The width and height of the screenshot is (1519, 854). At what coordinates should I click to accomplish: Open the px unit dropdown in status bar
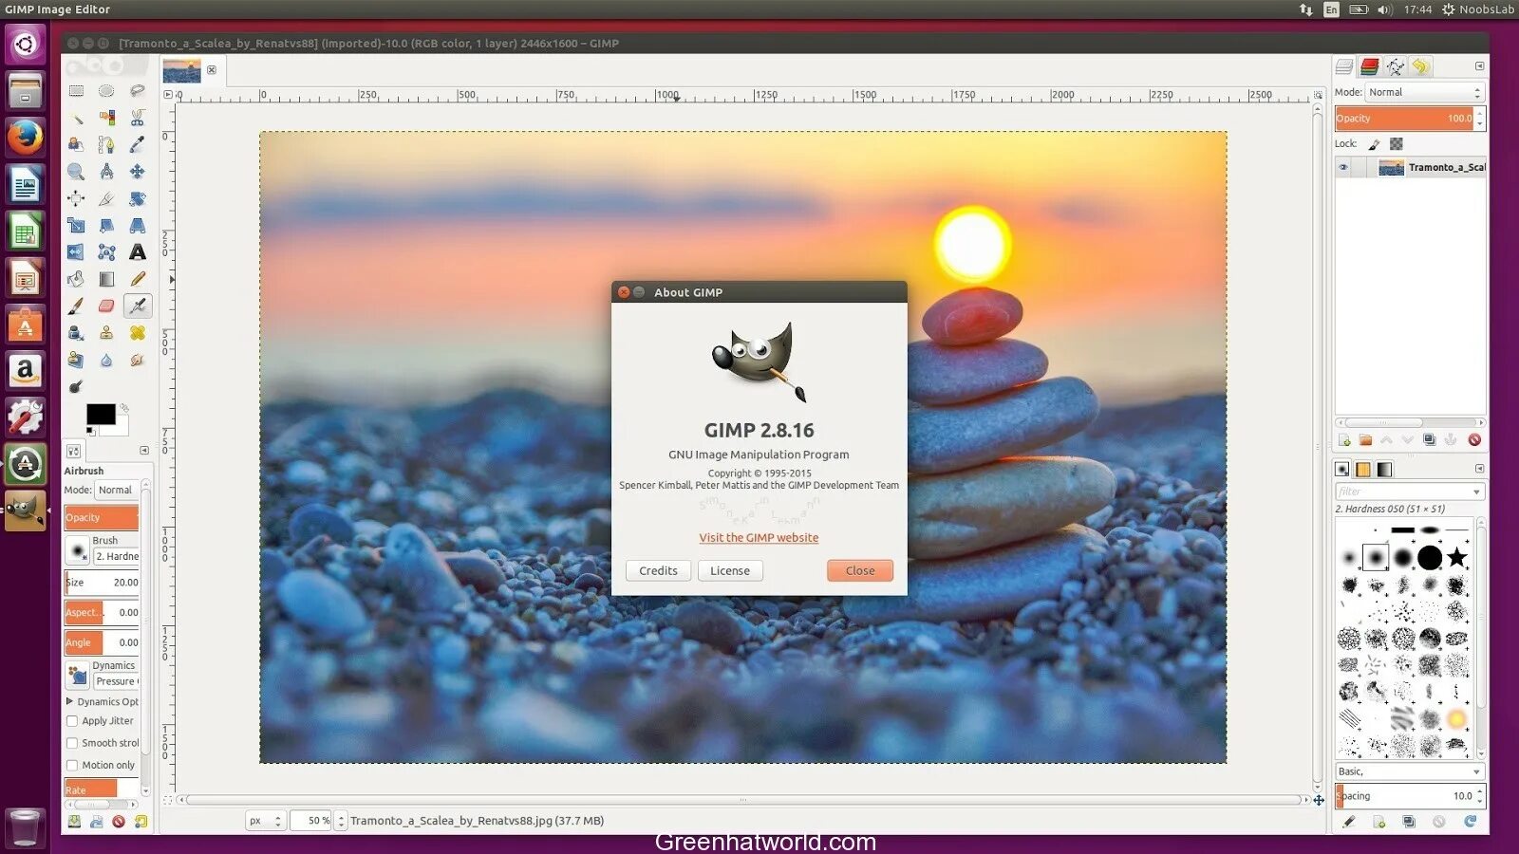(x=265, y=821)
